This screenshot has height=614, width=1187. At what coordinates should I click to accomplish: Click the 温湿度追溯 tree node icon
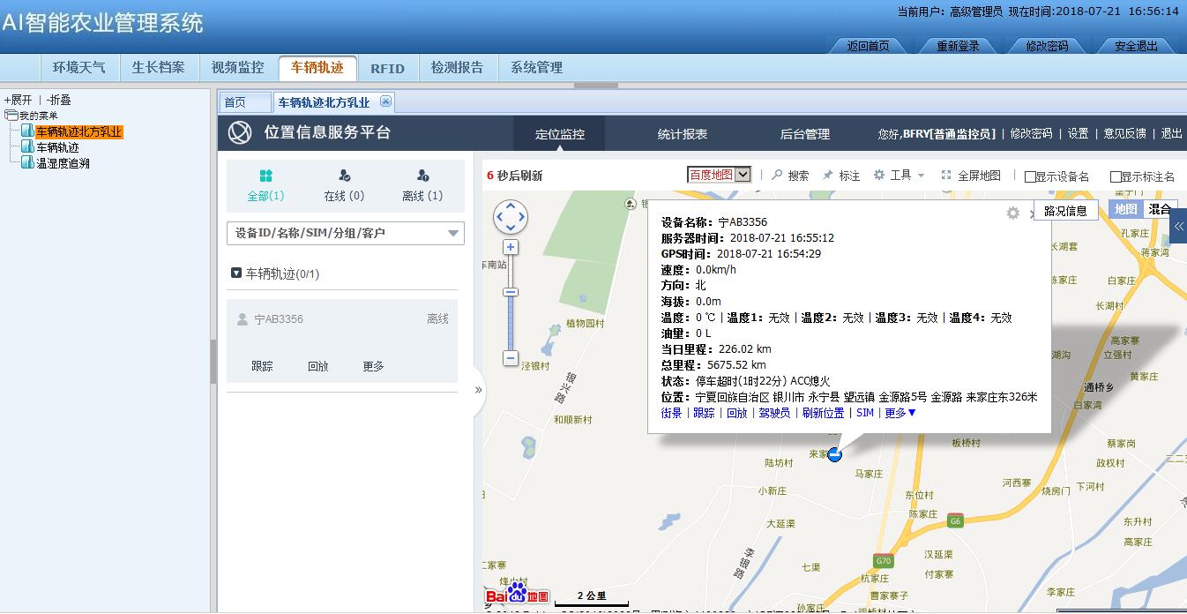27,162
